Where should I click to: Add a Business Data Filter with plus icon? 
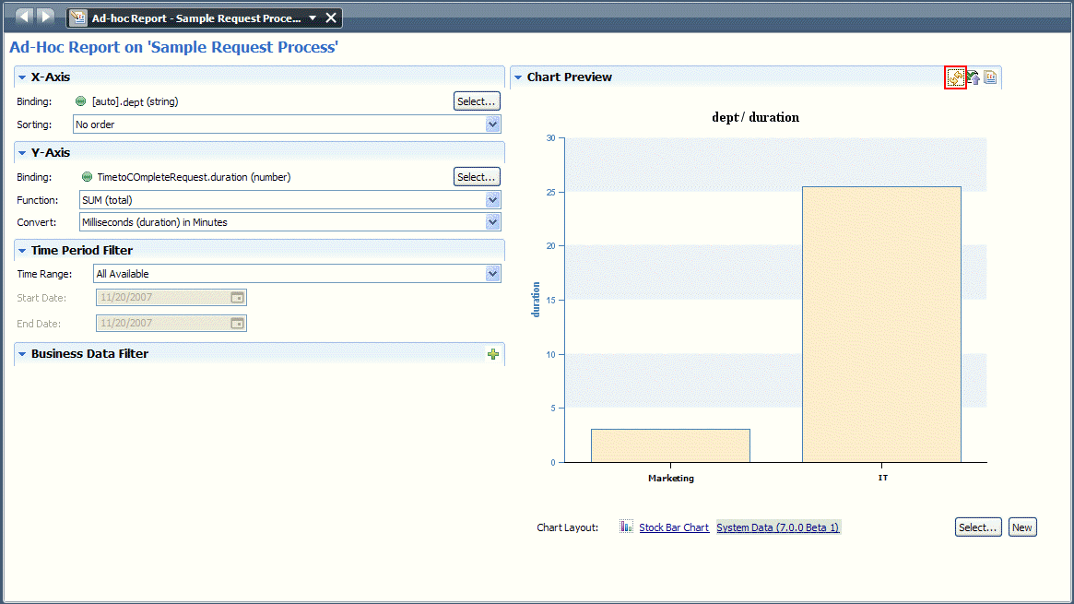[x=493, y=354]
